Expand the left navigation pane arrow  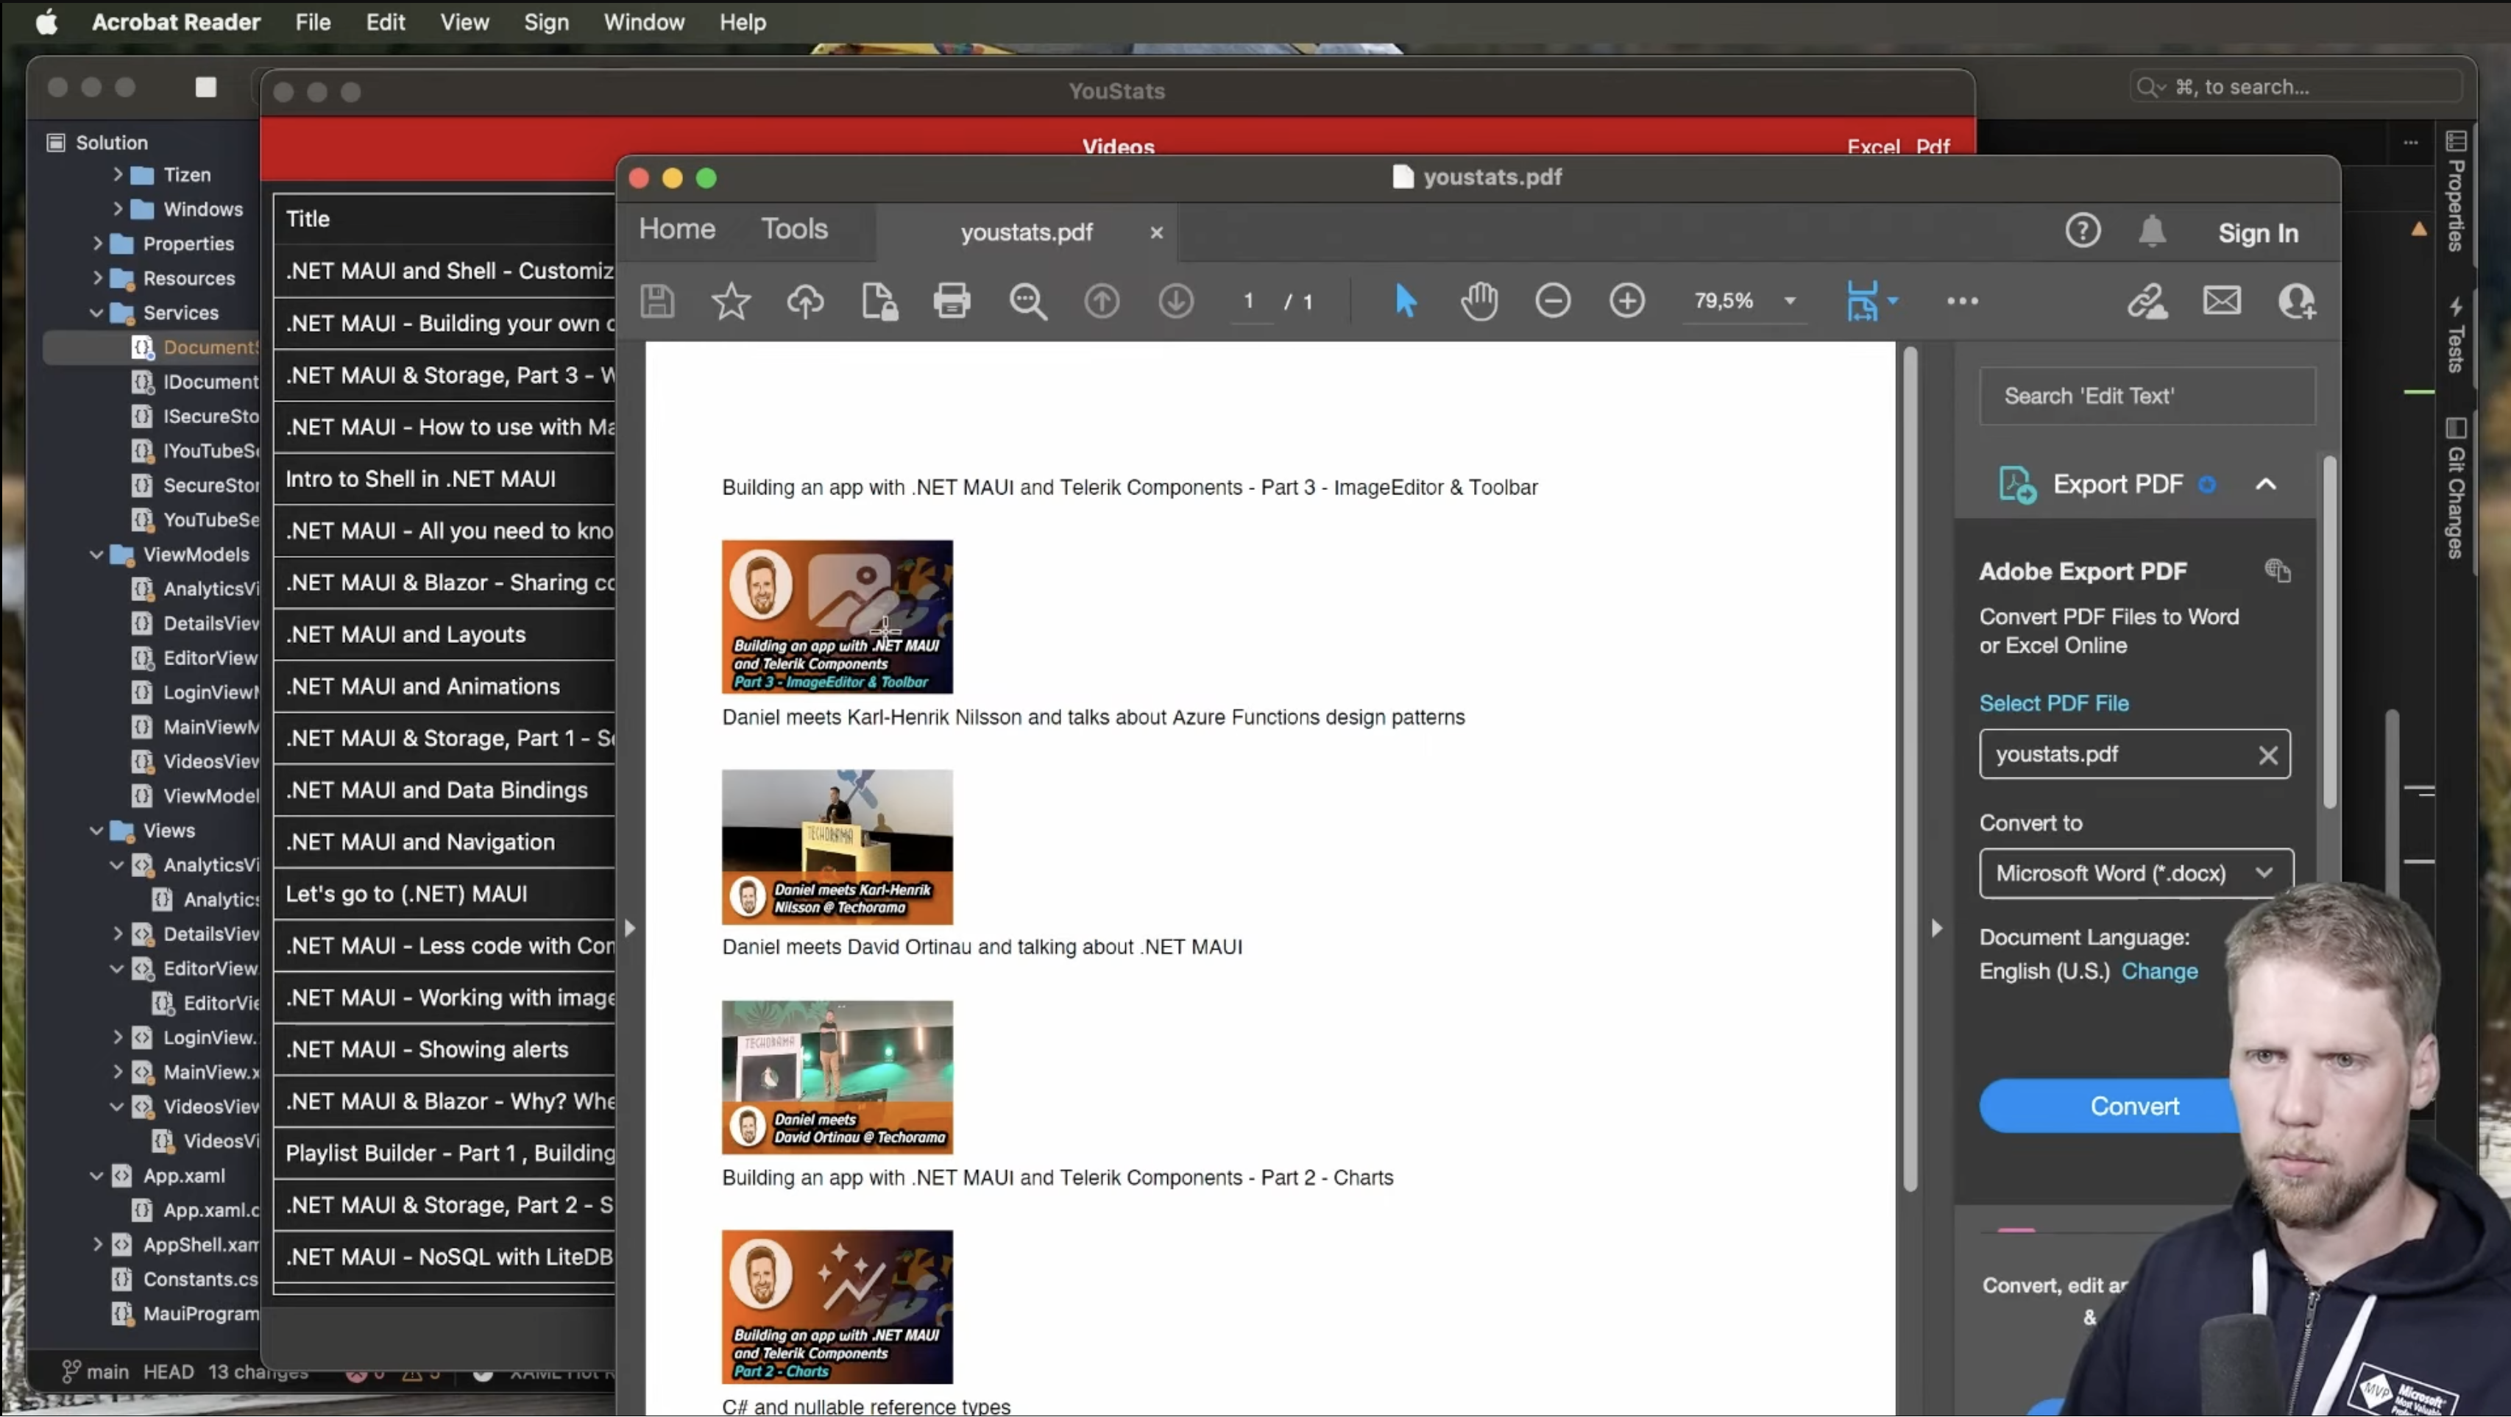(630, 928)
